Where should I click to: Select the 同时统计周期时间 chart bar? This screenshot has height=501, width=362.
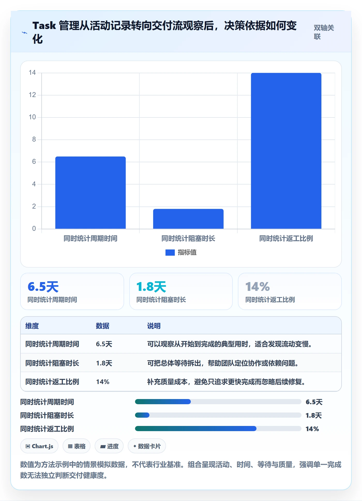click(90, 193)
